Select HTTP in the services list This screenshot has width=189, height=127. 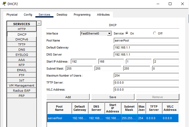22,29
